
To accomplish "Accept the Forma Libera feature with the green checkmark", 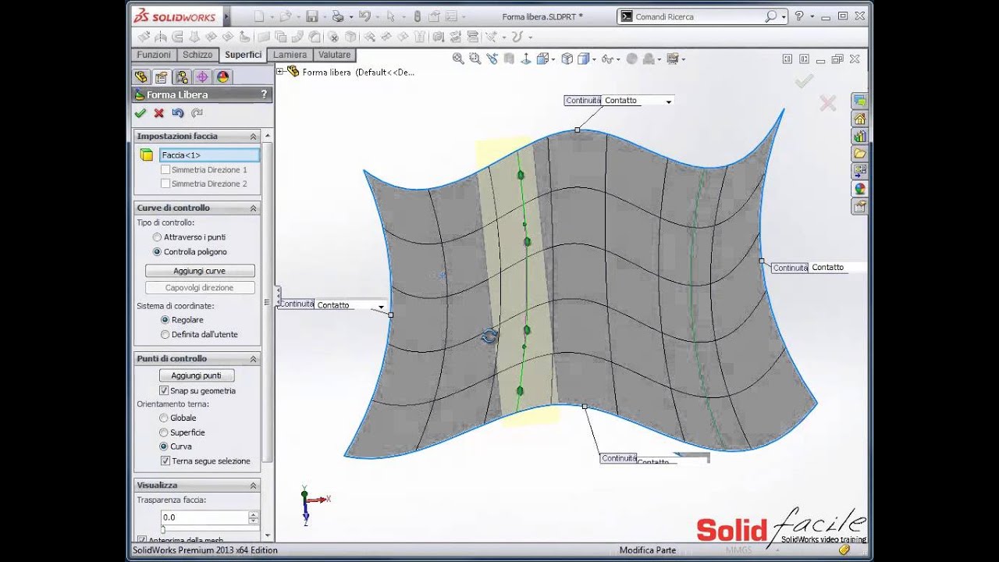I will 140,113.
